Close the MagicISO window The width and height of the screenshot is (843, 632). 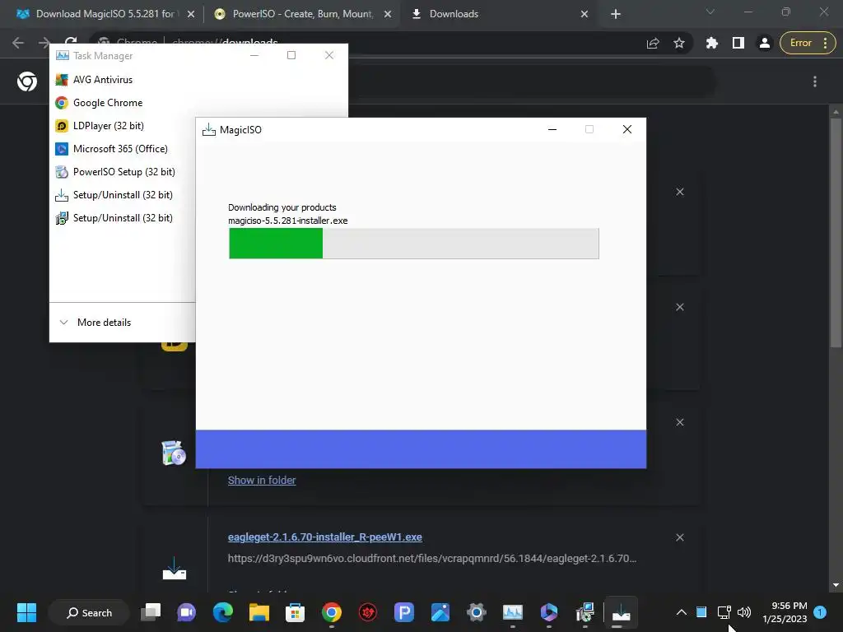click(x=626, y=129)
